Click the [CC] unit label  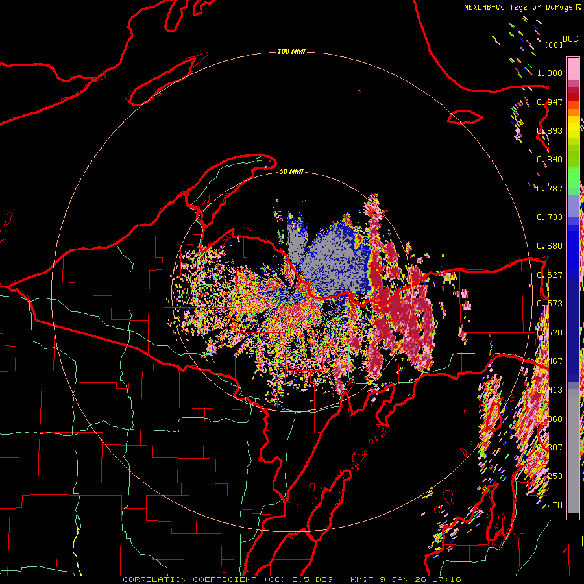pos(554,45)
